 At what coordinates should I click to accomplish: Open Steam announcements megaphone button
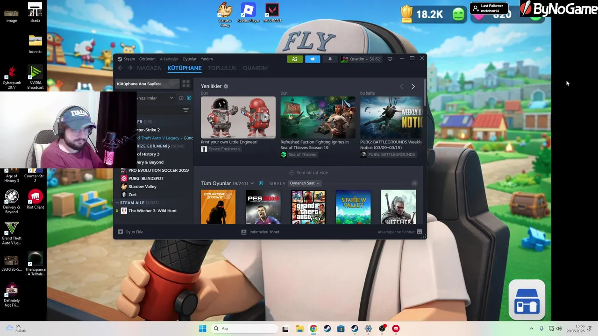(313, 59)
